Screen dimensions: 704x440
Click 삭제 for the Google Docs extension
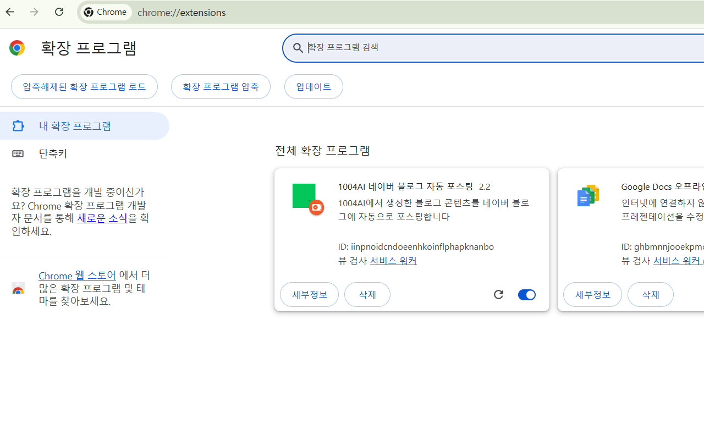tap(651, 295)
